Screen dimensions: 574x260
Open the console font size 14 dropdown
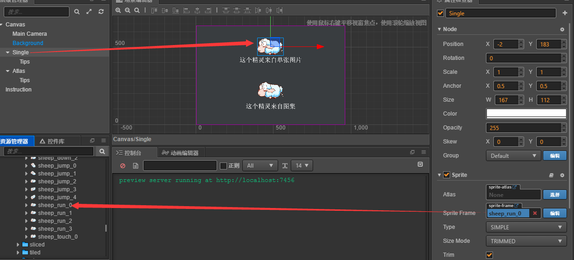pos(301,166)
